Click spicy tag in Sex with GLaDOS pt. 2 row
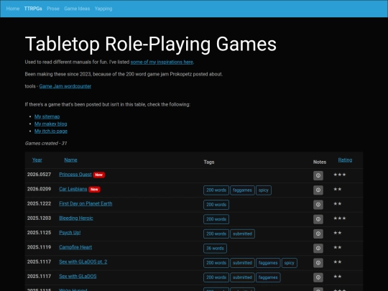Viewport: 388px width, 291px height. coord(290,263)
